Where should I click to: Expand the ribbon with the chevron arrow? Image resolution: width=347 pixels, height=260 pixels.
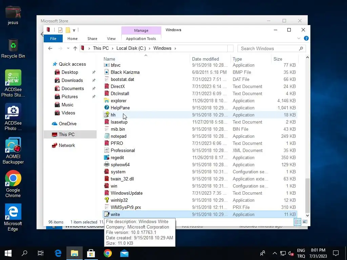(x=299, y=39)
